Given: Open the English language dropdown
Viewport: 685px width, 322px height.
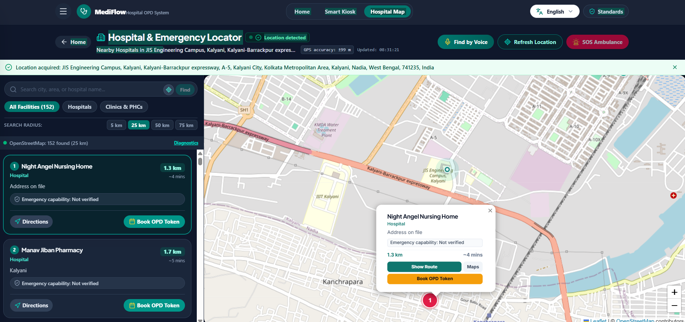Looking at the screenshot, I should tap(555, 11).
